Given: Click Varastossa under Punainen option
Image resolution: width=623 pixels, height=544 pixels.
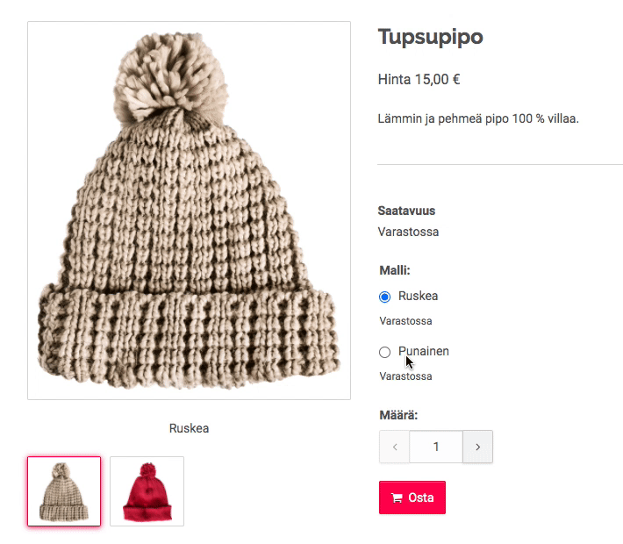Looking at the screenshot, I should tap(405, 376).
